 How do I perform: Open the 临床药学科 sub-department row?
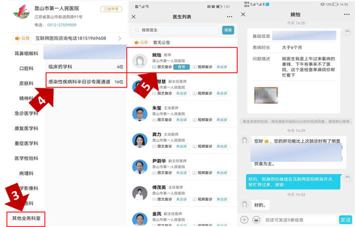pos(86,67)
